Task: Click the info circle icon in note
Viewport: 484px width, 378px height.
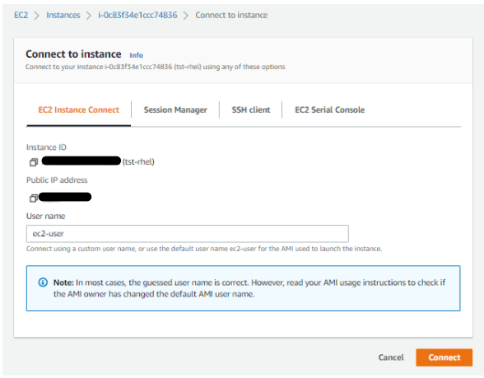Action: [x=43, y=282]
